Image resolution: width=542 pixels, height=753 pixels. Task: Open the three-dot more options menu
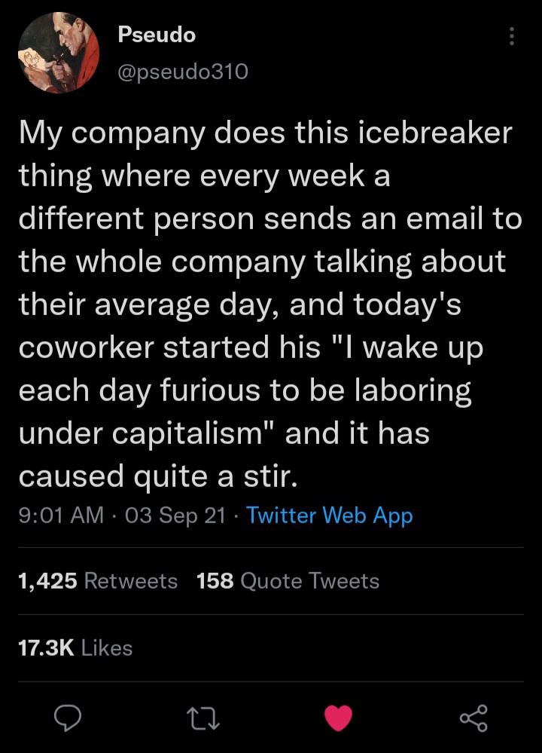(x=512, y=36)
